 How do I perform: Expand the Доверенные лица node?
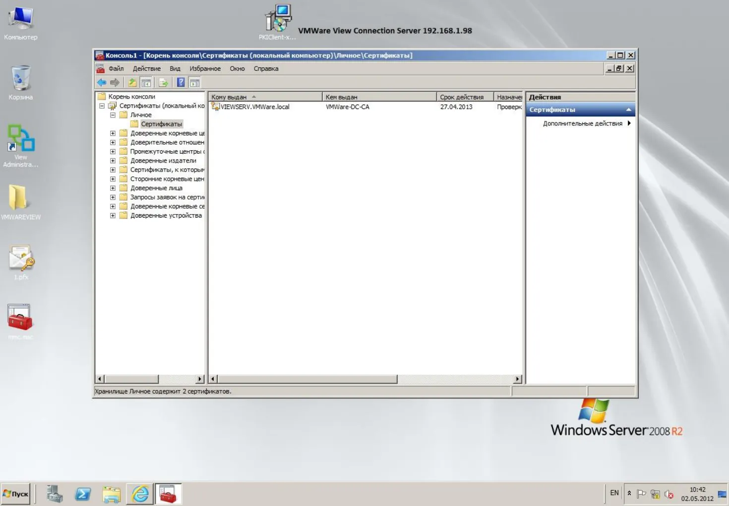pos(113,188)
